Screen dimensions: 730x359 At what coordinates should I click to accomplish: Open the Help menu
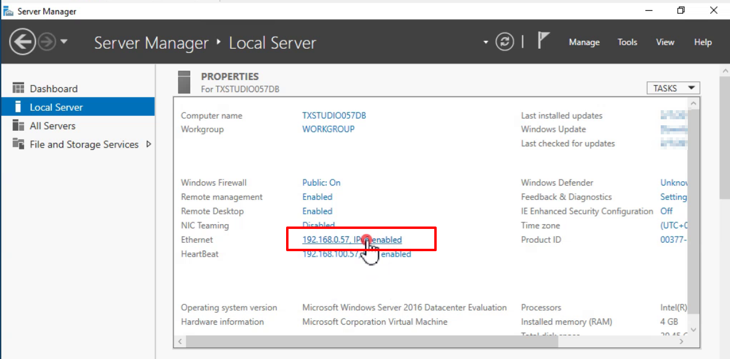[x=702, y=42]
